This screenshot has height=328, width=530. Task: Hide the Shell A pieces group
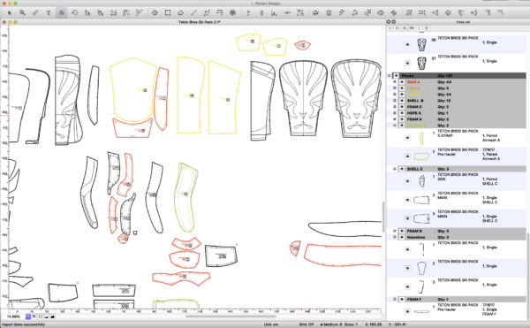point(402,82)
